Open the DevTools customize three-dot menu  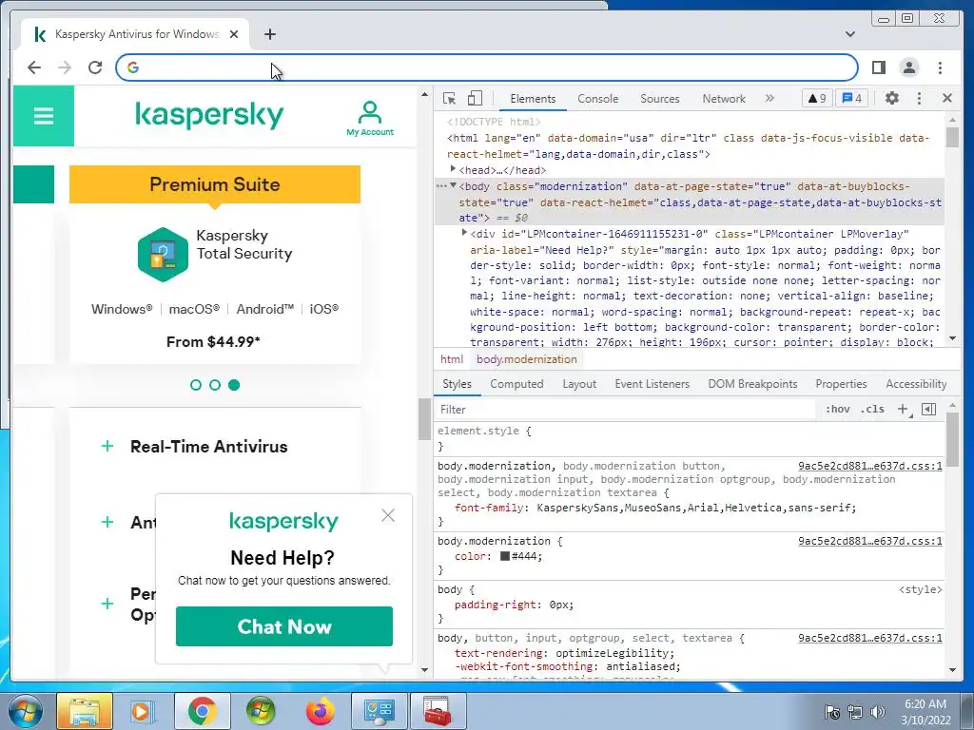tap(920, 98)
